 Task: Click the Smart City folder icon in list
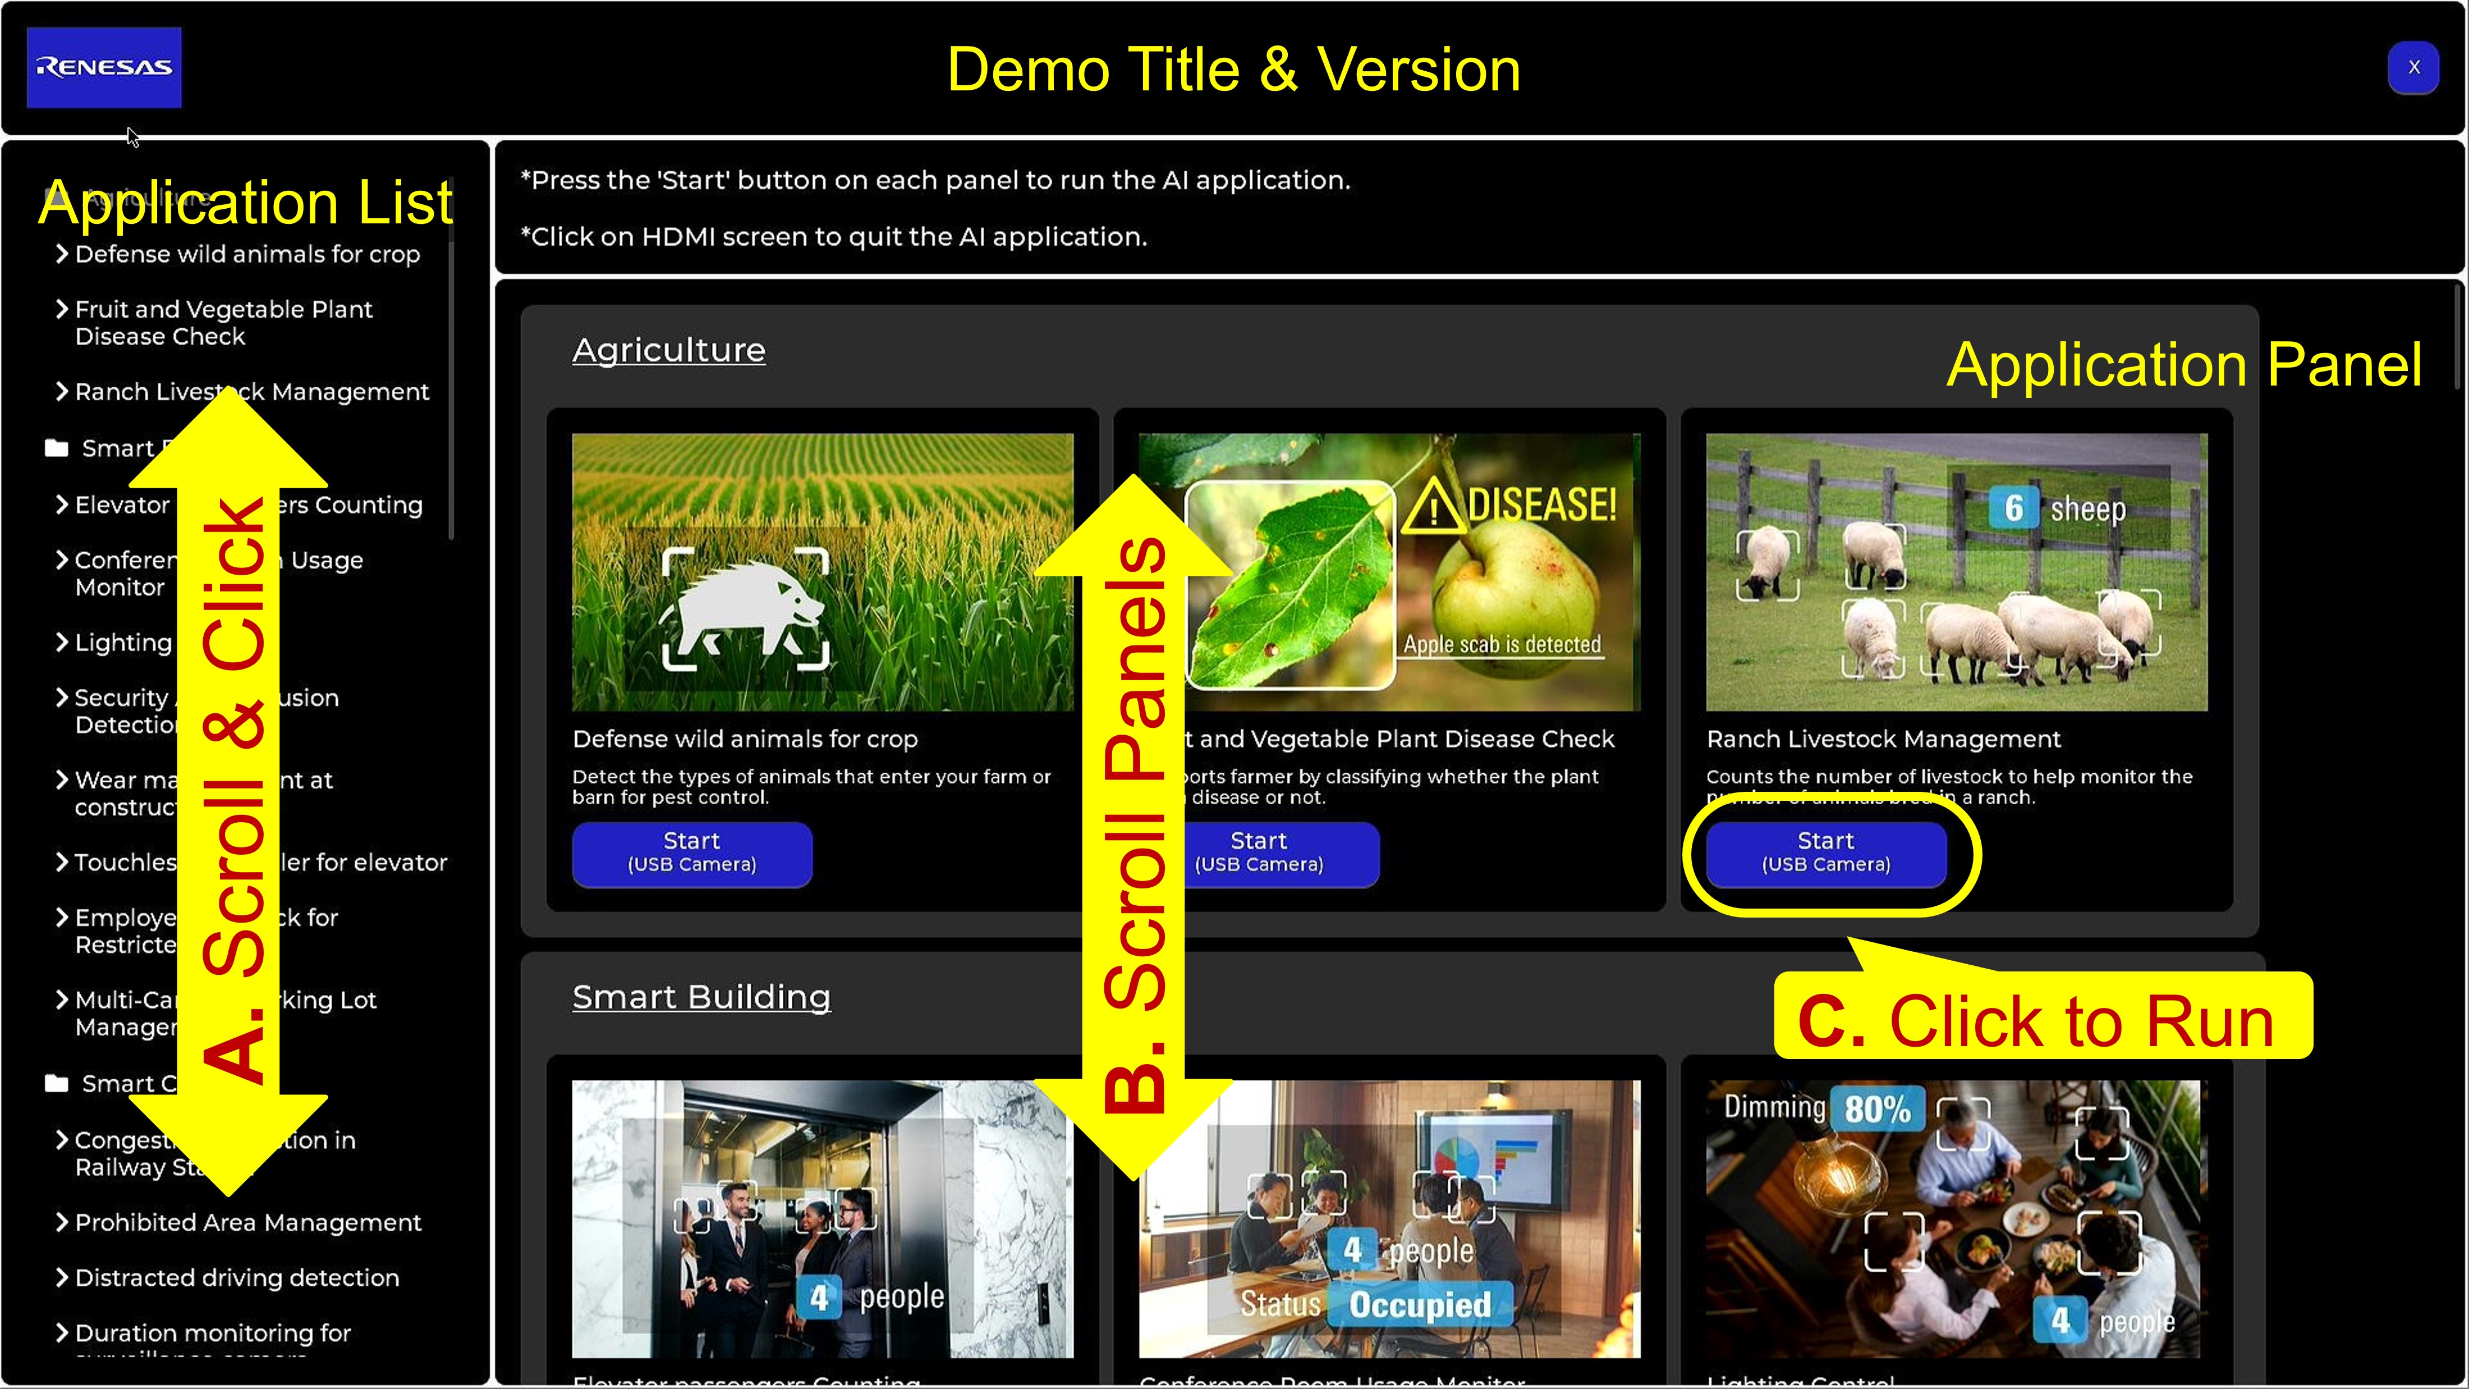coord(57,1083)
